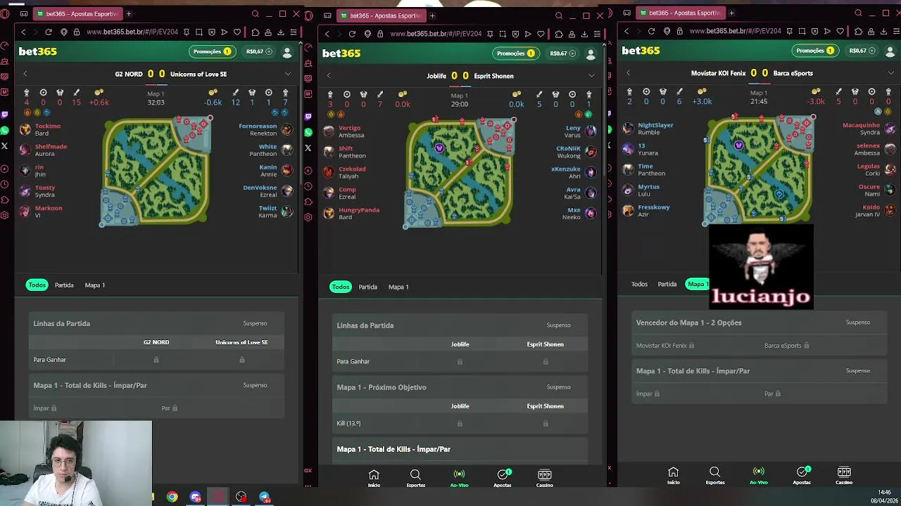
Task: Click the system clock showing 14:46
Action: [883, 493]
